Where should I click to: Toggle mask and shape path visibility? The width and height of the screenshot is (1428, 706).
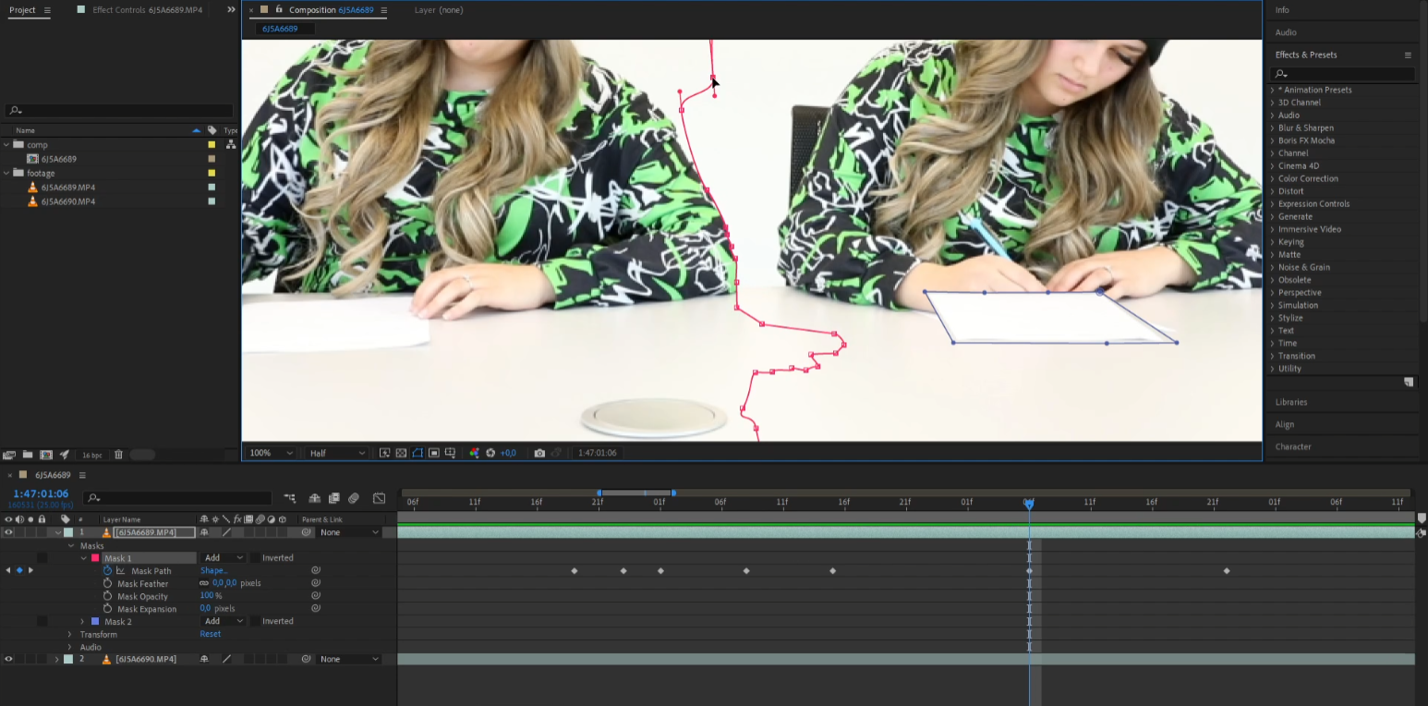point(418,453)
